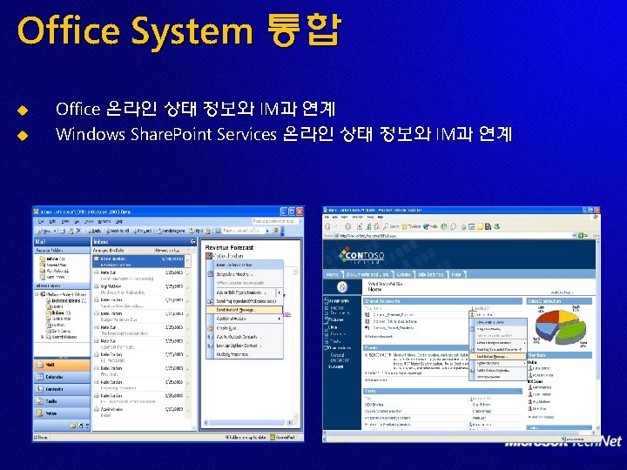The image size is (627, 470).
Task: Click the 'Type a question for help' box
Action: coord(274,221)
